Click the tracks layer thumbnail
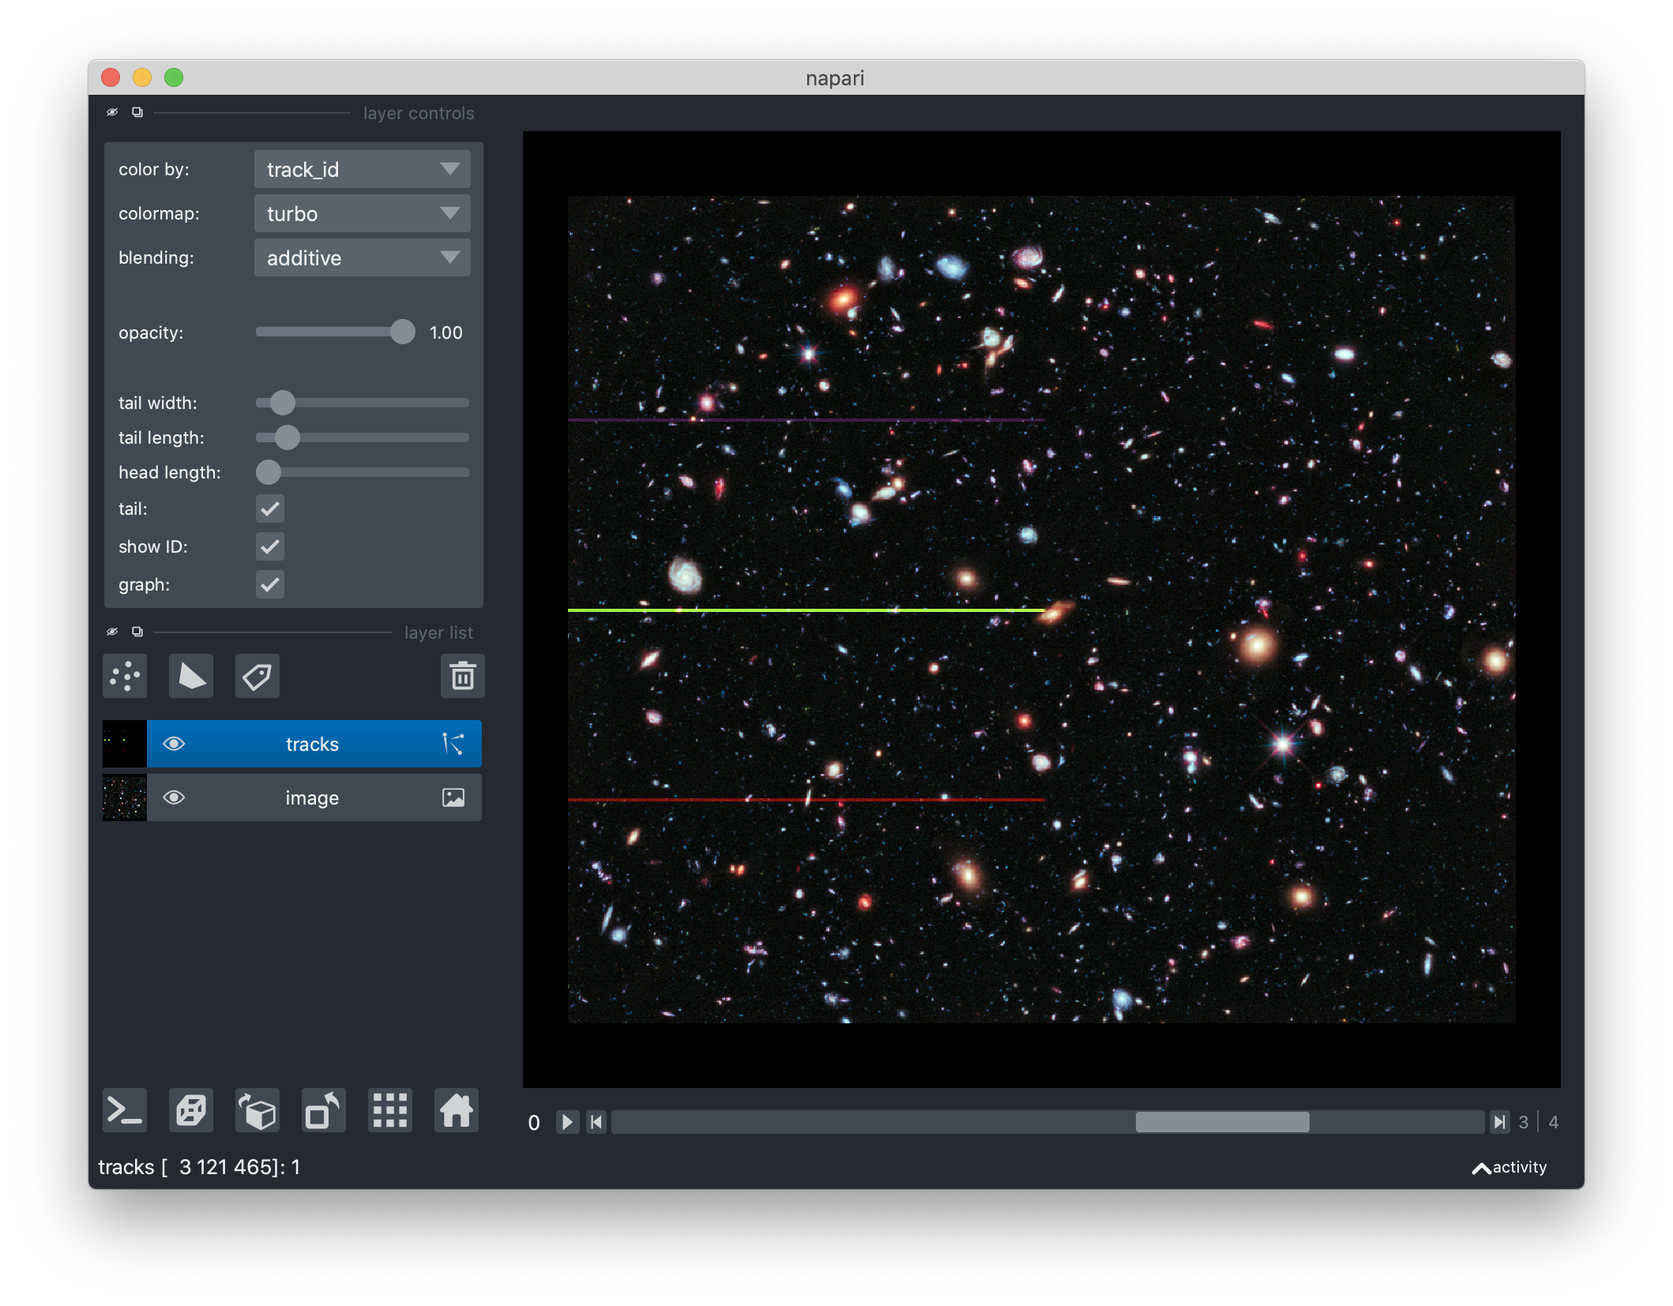The height and width of the screenshot is (1306, 1673). [125, 744]
